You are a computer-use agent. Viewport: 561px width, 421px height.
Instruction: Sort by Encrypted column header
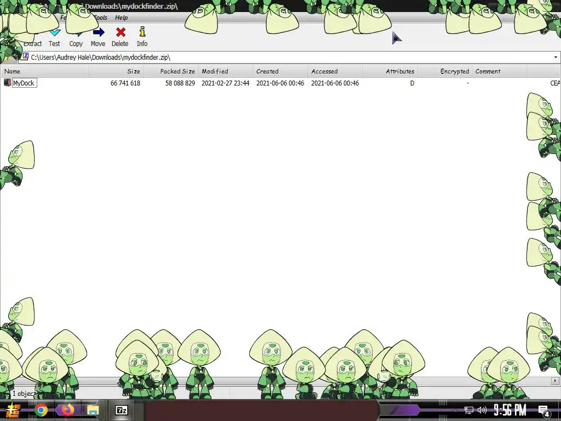coord(444,71)
